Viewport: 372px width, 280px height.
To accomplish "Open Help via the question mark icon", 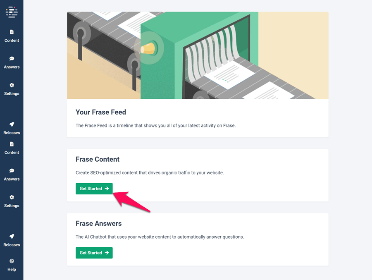I will click(12, 261).
